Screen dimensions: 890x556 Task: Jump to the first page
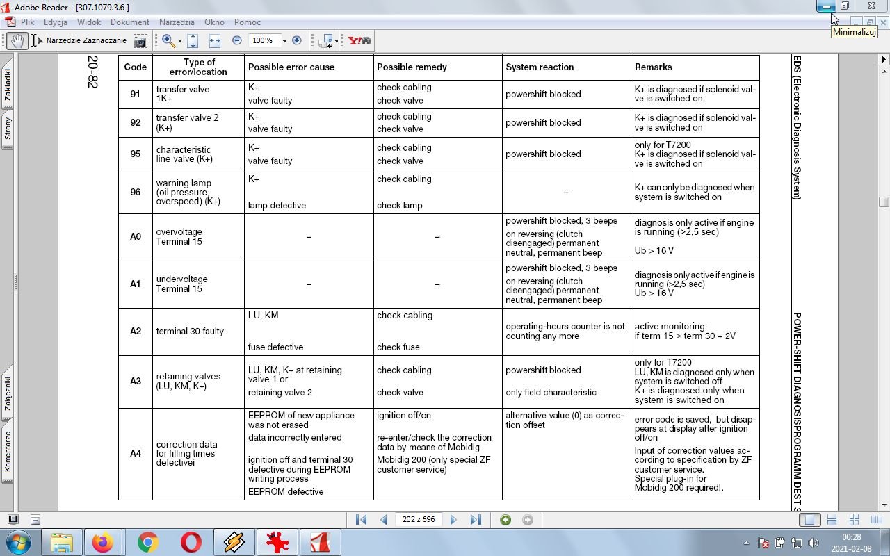pyautogui.click(x=361, y=520)
